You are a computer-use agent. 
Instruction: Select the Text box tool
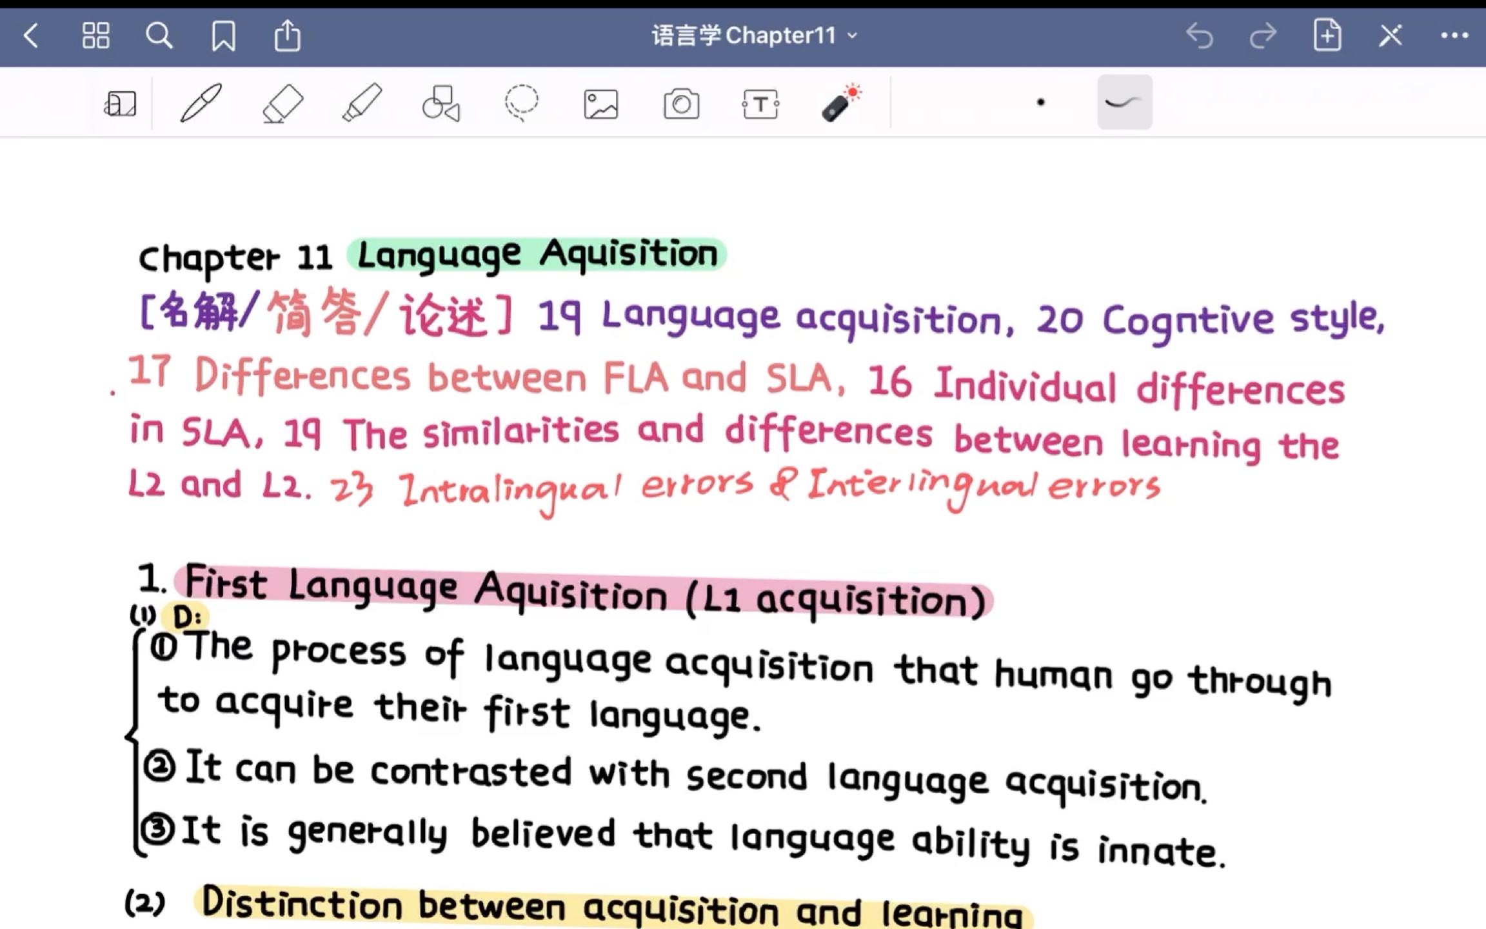[x=761, y=104]
